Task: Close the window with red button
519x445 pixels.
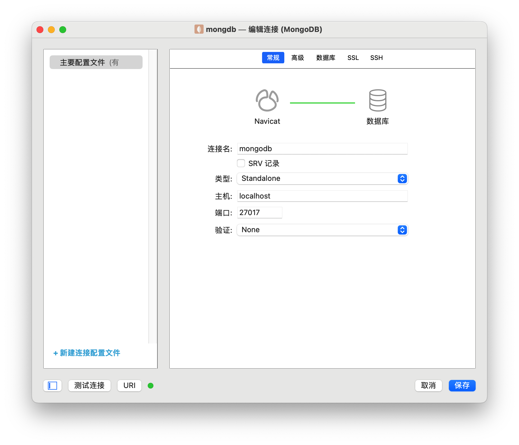Action: point(40,30)
